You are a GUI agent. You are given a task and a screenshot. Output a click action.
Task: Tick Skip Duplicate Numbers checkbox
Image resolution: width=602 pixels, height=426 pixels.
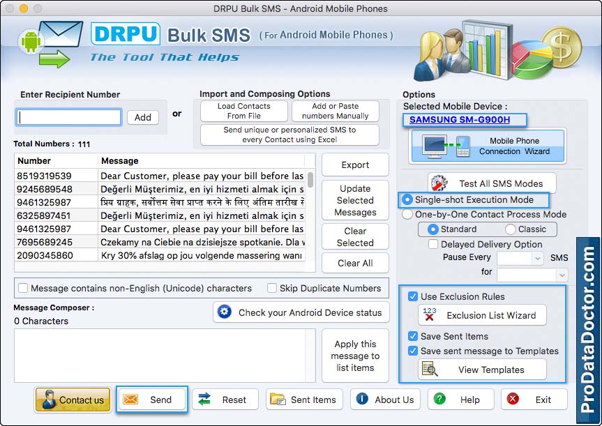(x=272, y=288)
